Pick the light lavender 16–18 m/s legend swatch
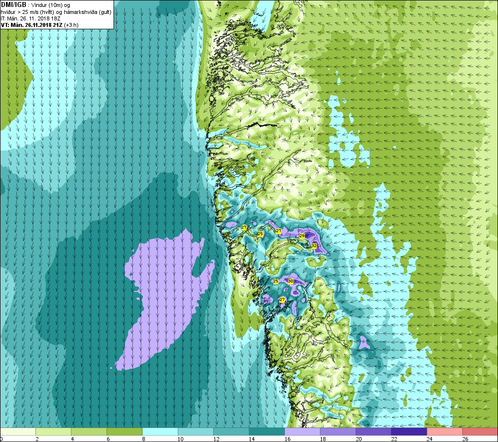The width and height of the screenshot is (498, 442). (x=302, y=432)
